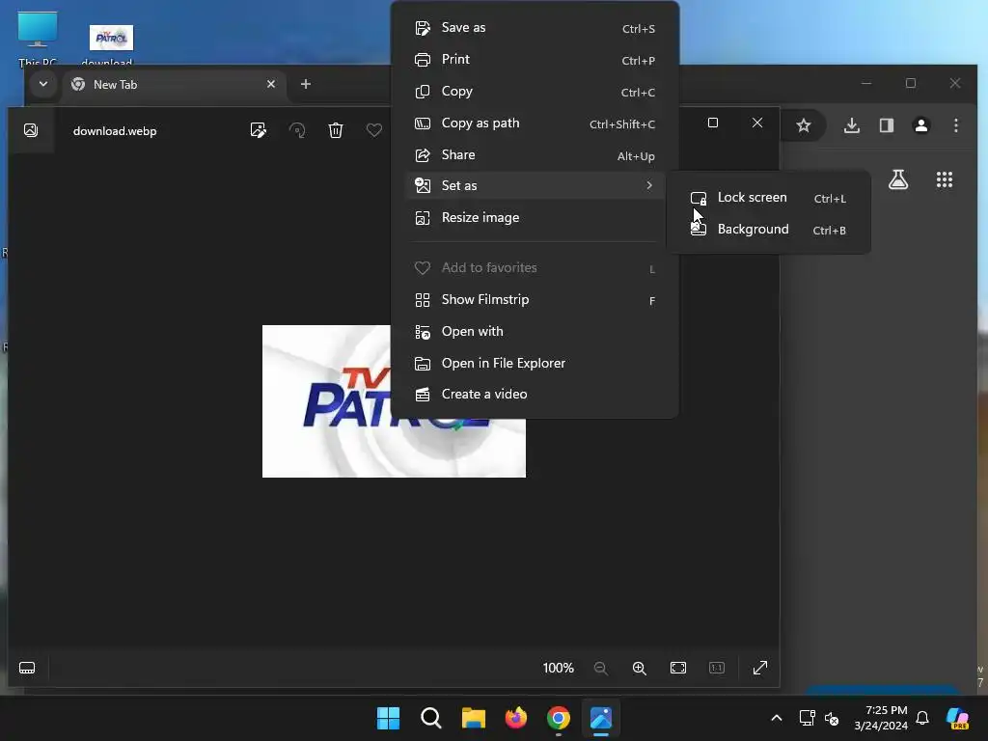Screen dimensions: 988x741
Task: Select Resize image option
Action: click(535, 217)
